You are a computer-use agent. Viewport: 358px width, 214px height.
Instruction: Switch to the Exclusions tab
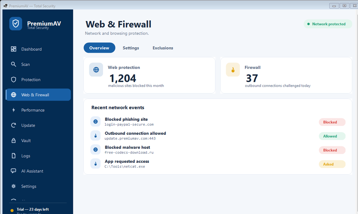(x=163, y=48)
